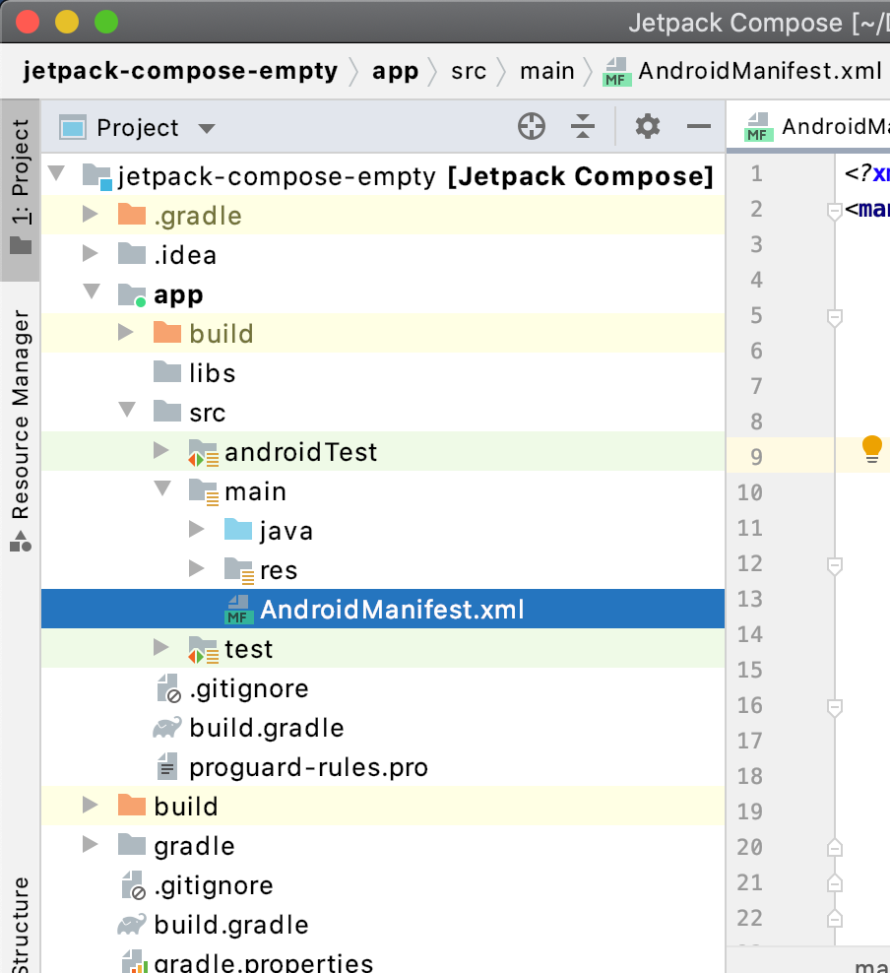890x973 pixels.
Task: Open the Structure tool window tab
Action: 21,924
